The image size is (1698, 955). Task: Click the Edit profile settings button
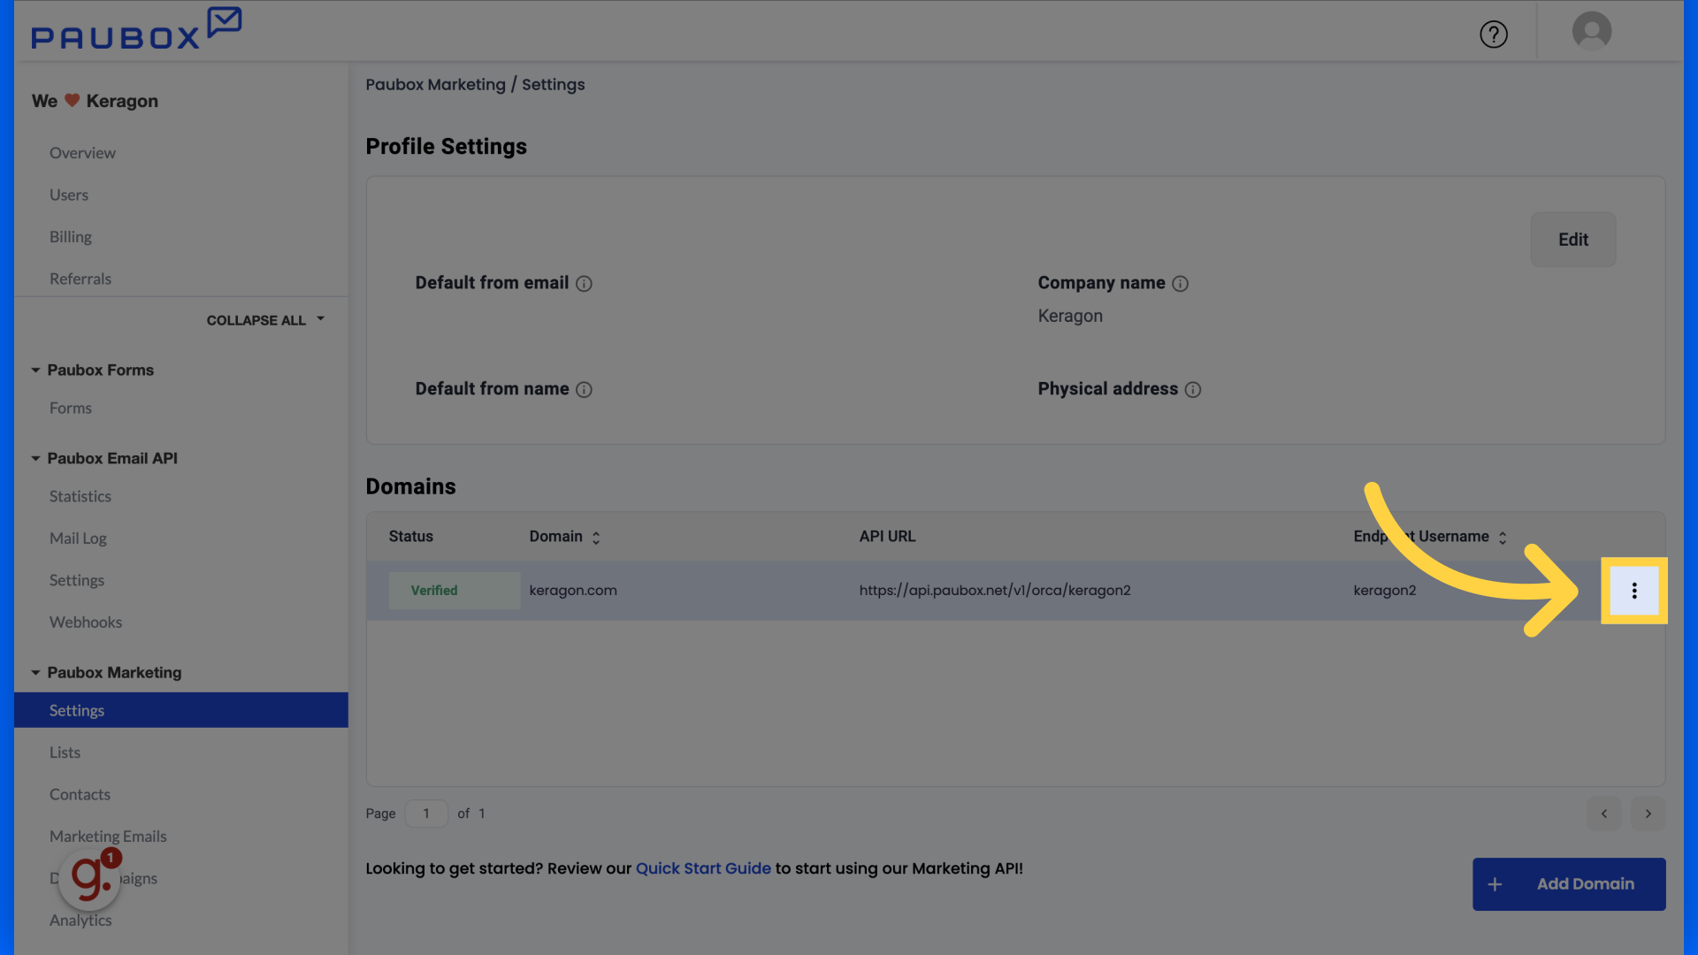pyautogui.click(x=1573, y=240)
